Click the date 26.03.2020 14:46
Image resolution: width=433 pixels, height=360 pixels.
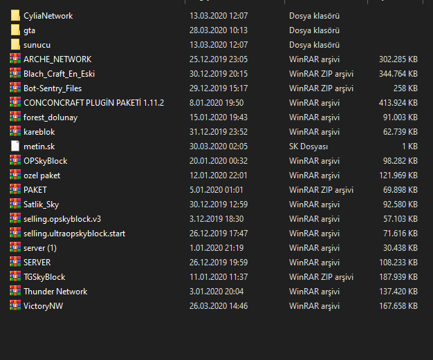219,306
